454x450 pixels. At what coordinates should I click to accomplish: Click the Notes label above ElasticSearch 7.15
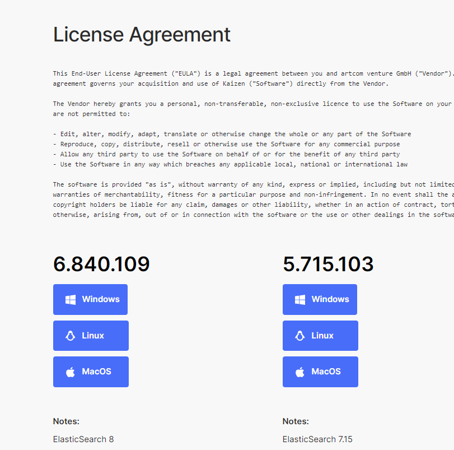tap(296, 421)
